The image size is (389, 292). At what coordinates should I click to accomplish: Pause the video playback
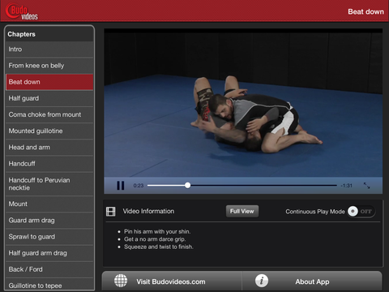[121, 186]
